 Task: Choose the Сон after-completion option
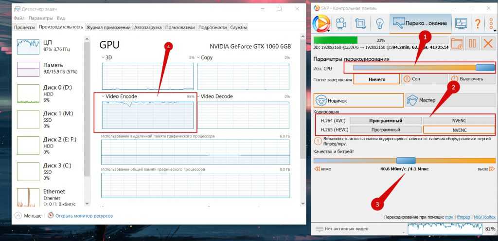point(423,79)
